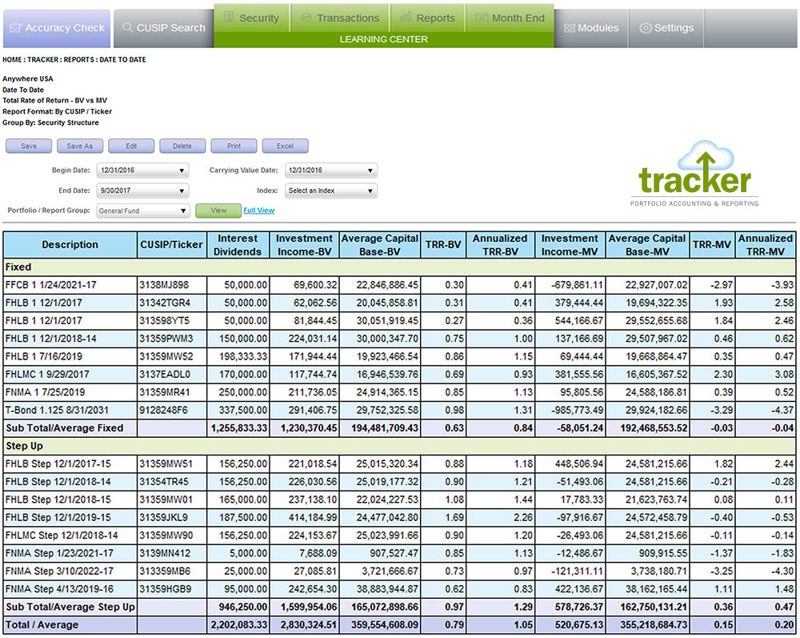Expand the End Date dropdown

point(142,191)
